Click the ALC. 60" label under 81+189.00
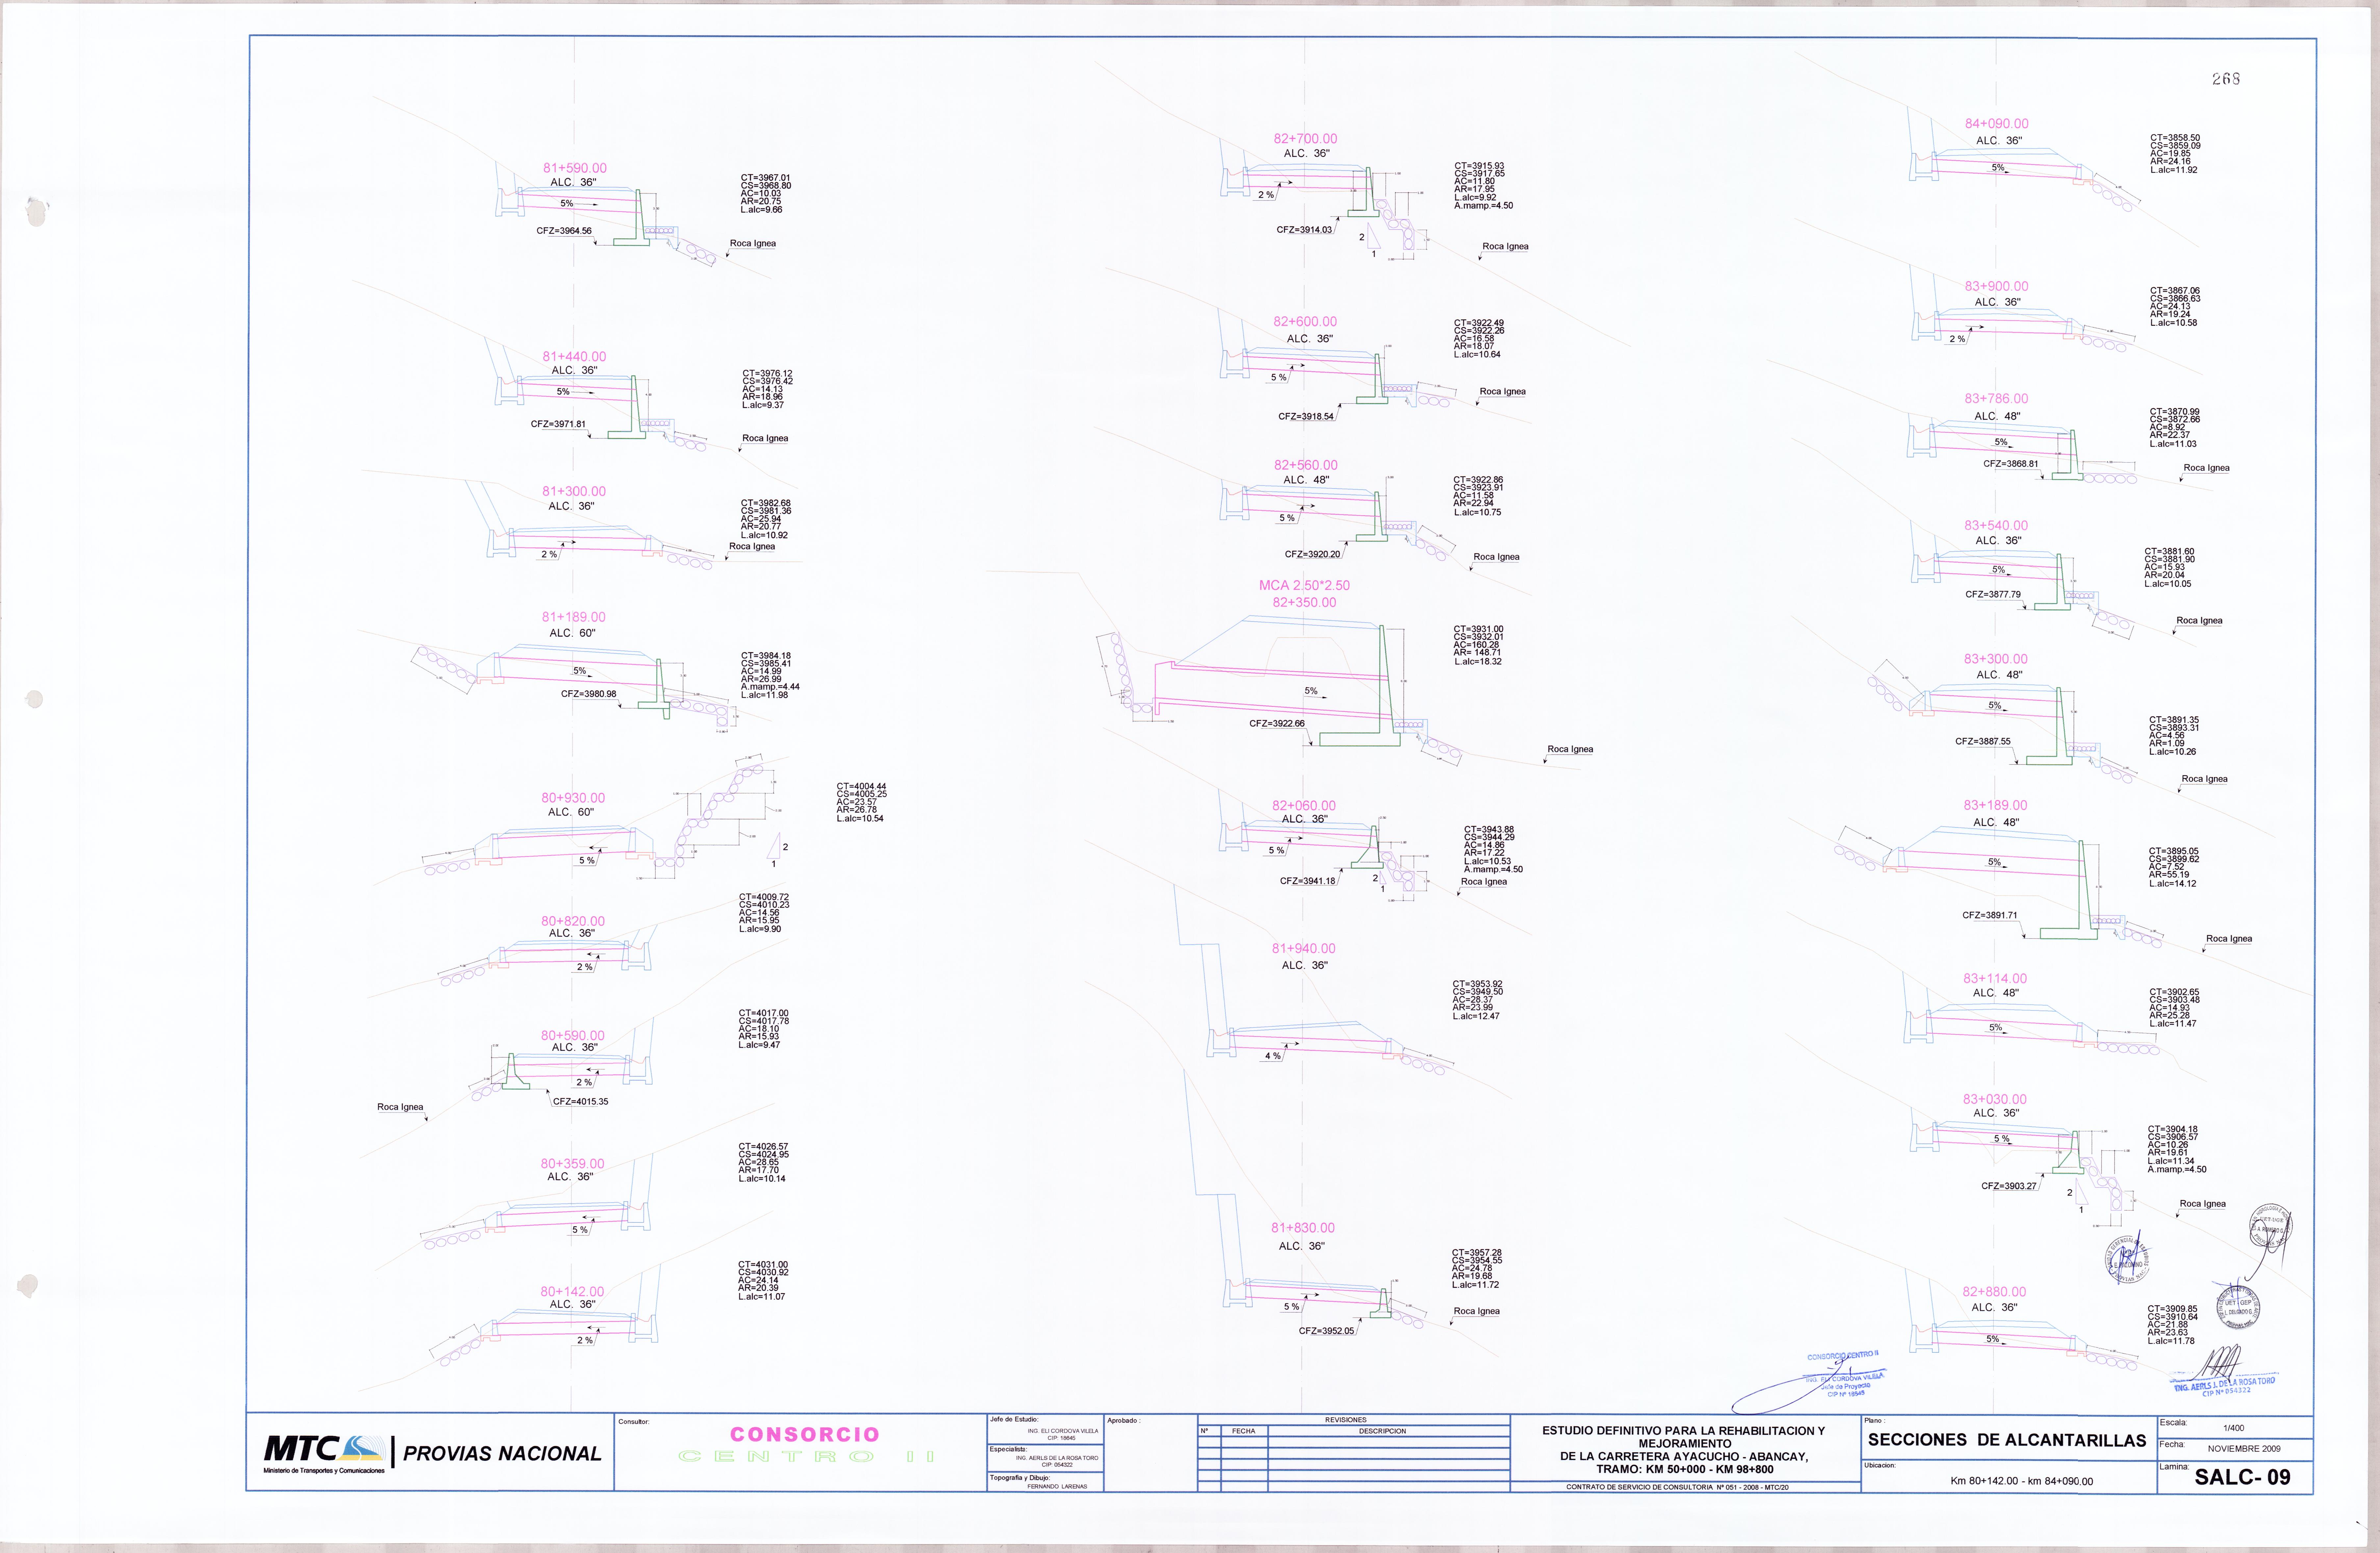2380x1553 pixels. [572, 633]
